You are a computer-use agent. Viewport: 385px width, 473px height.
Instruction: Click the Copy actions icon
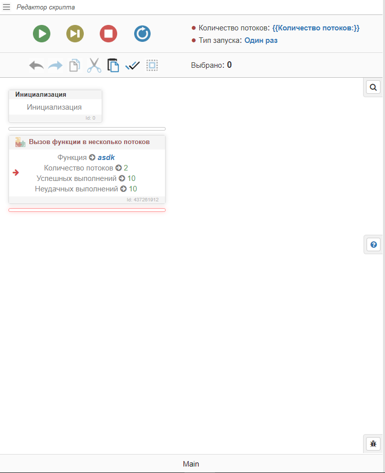point(74,65)
